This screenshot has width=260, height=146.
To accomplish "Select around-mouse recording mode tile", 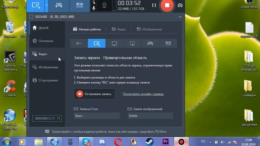I will click(x=132, y=43).
